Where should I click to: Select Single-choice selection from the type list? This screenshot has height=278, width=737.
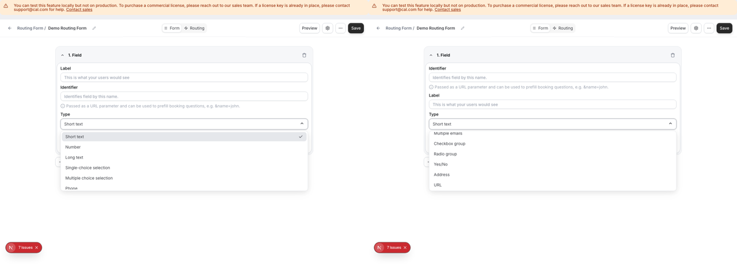click(x=88, y=168)
